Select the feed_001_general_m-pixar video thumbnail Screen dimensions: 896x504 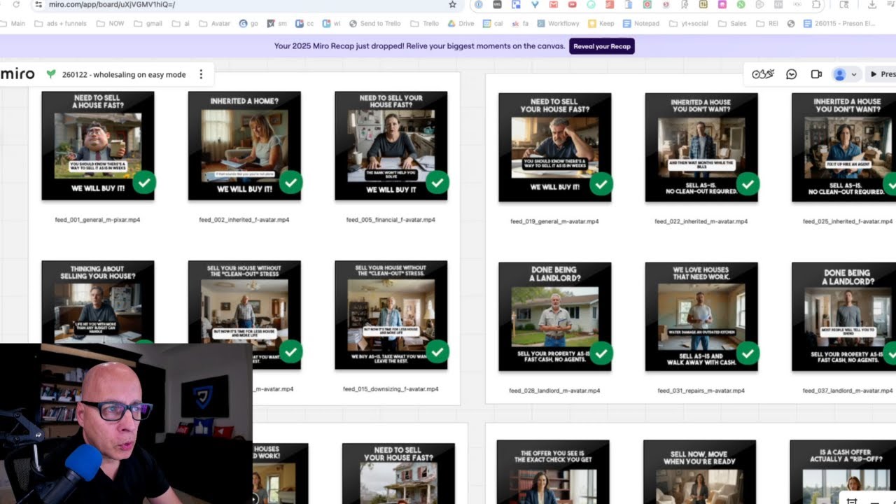pos(98,146)
